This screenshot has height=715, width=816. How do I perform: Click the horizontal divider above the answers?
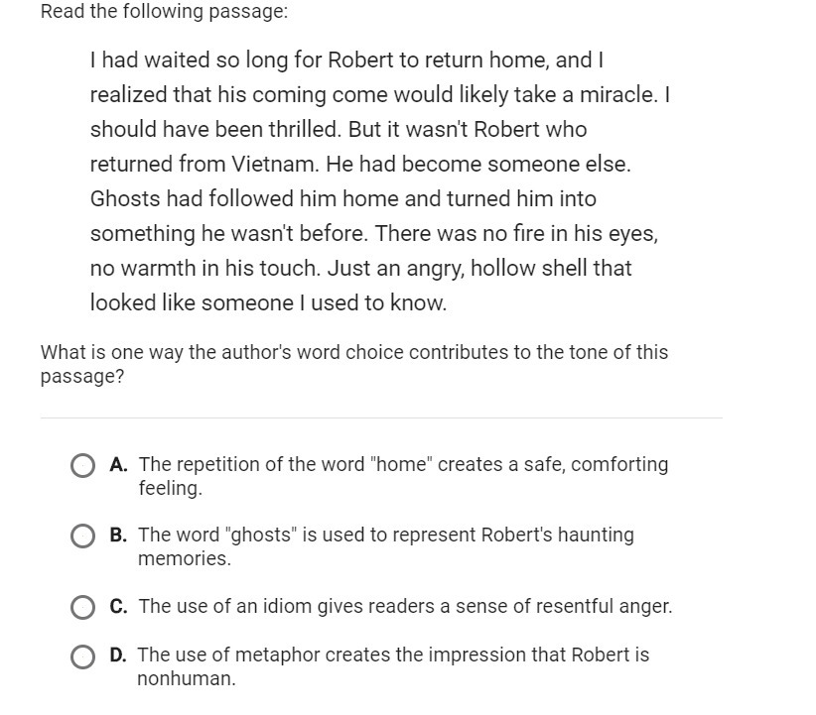(x=381, y=417)
